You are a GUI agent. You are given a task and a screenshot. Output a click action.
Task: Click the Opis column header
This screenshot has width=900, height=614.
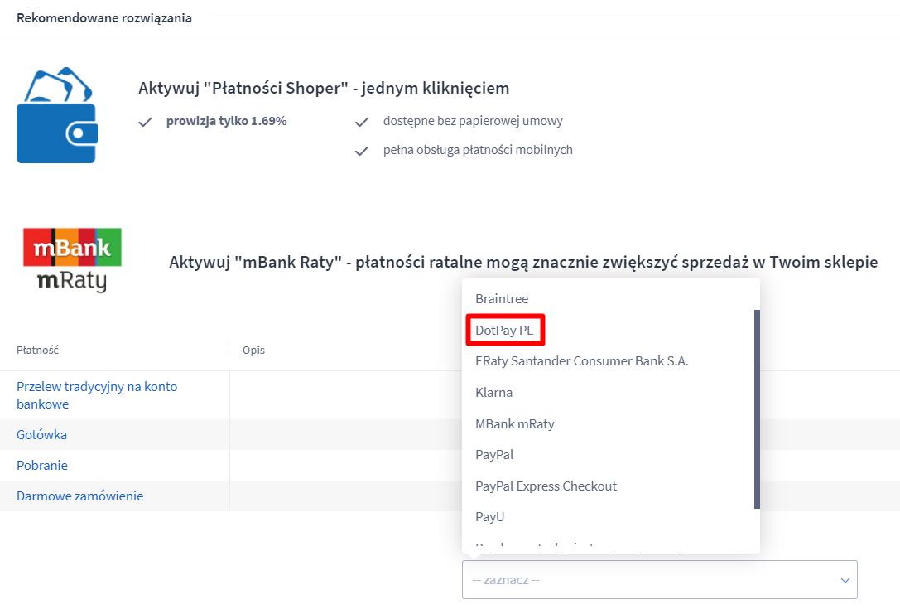click(253, 351)
